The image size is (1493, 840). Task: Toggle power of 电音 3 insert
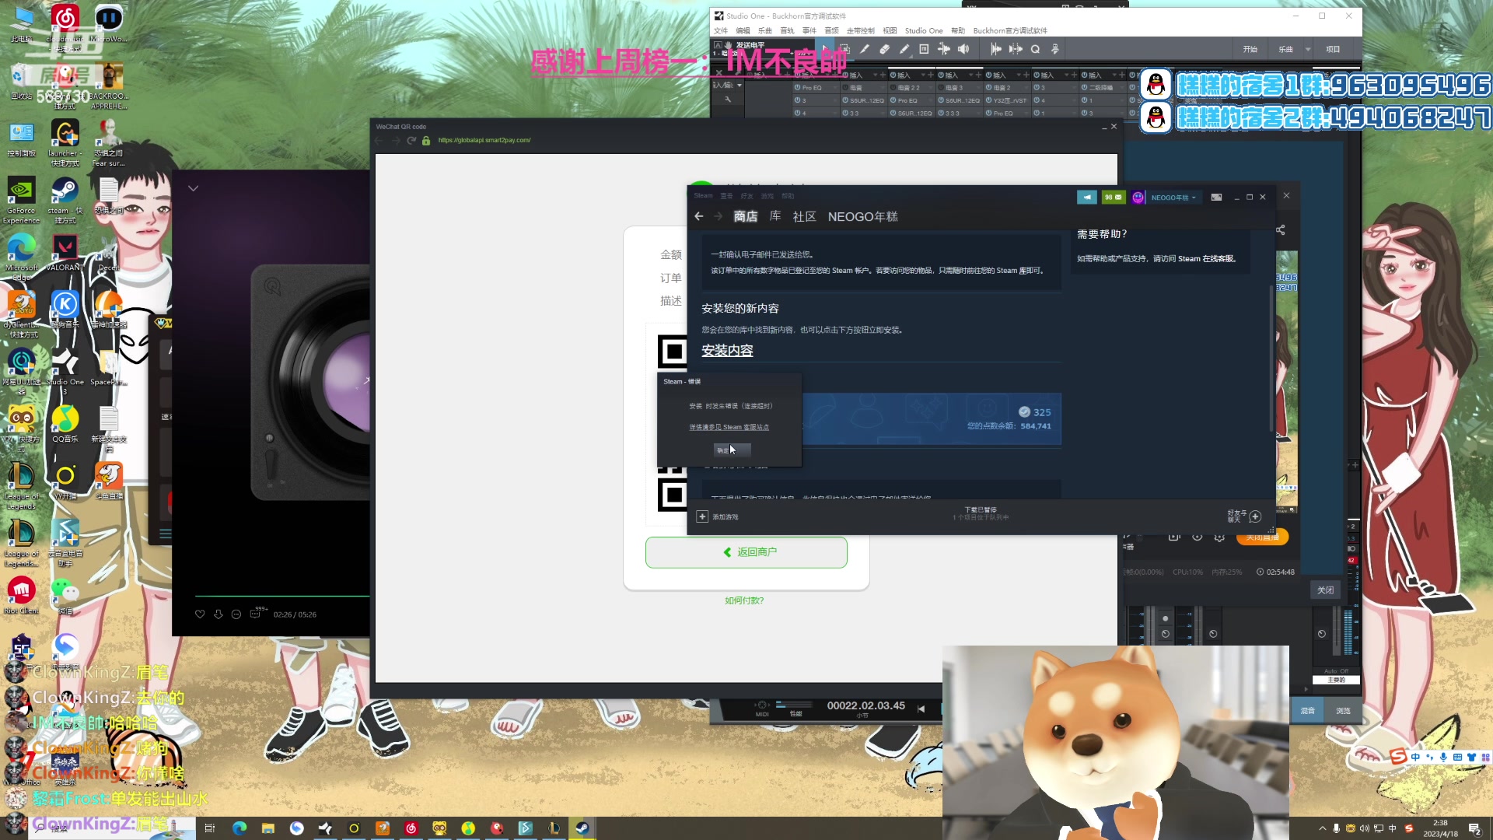coord(941,88)
